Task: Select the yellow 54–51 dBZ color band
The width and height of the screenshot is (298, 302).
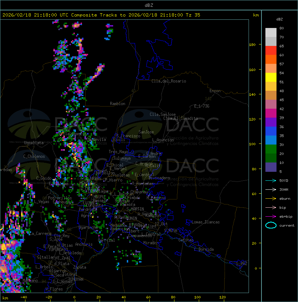Action: click(271, 77)
